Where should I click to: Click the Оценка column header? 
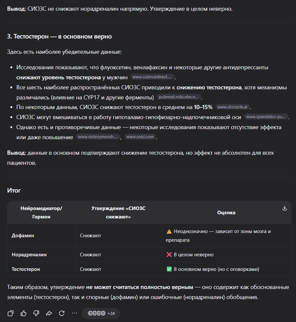(x=226, y=213)
